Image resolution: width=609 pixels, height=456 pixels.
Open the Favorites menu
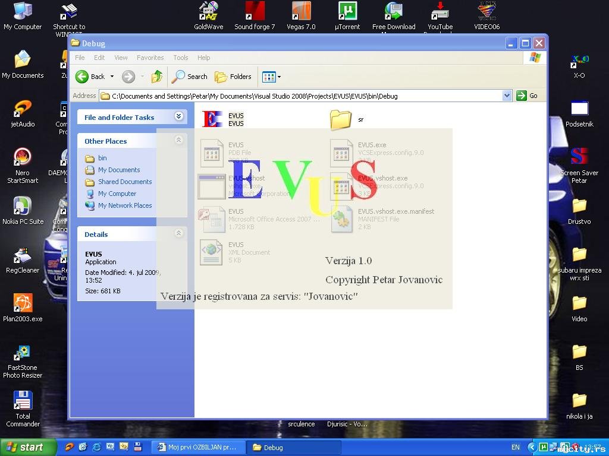click(x=150, y=58)
